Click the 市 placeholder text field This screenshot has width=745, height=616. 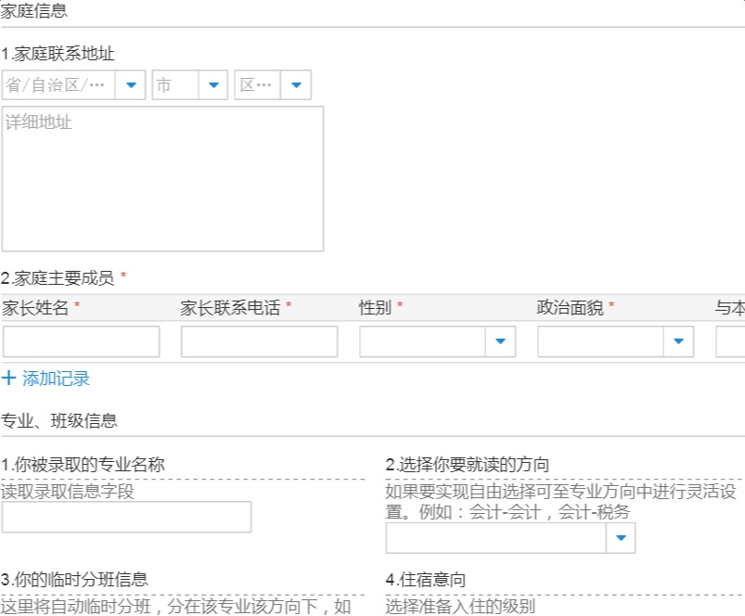tap(174, 85)
